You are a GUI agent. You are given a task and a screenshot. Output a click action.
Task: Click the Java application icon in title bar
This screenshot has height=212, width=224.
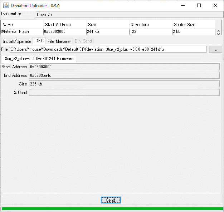(x=6, y=6)
